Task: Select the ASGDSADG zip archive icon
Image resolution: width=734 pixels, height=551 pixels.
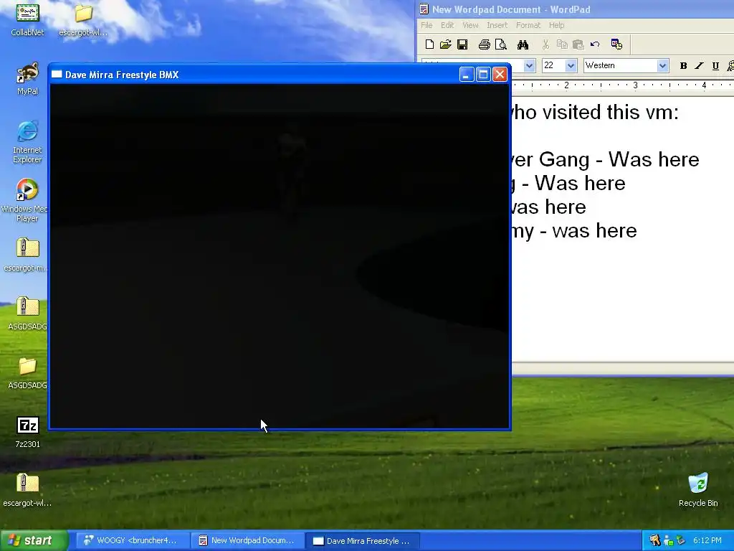Action: pos(28,314)
